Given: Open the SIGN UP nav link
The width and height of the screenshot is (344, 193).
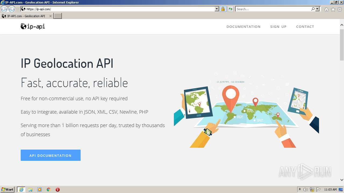Looking at the screenshot, I should (x=278, y=27).
